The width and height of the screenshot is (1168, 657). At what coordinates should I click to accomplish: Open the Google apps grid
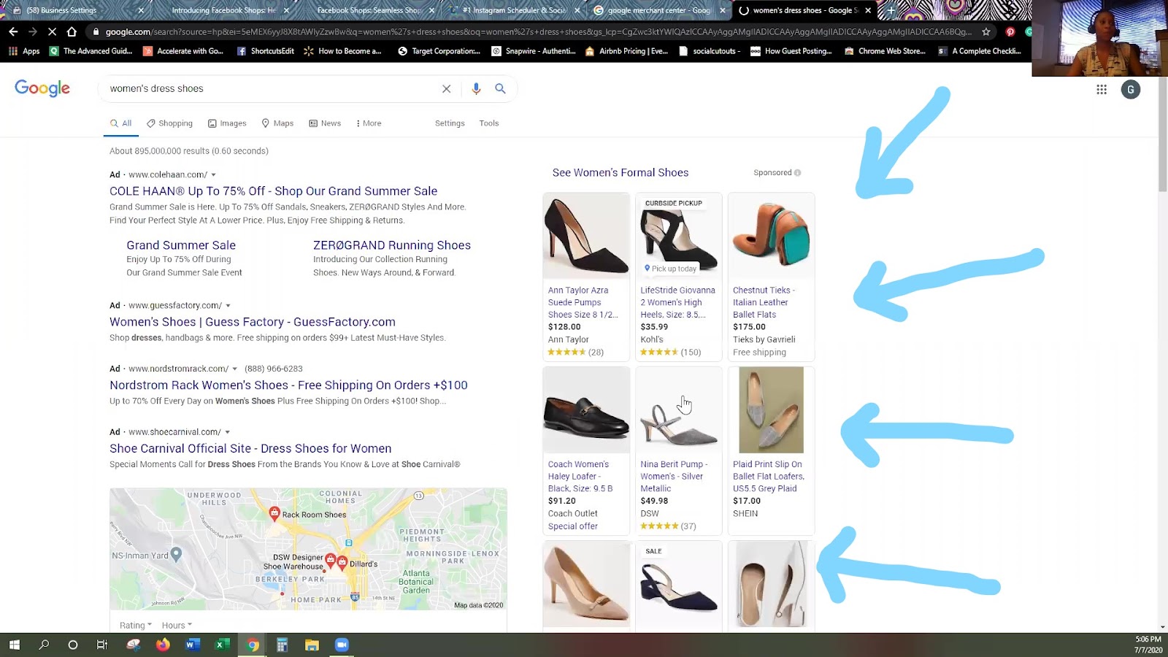1102,89
